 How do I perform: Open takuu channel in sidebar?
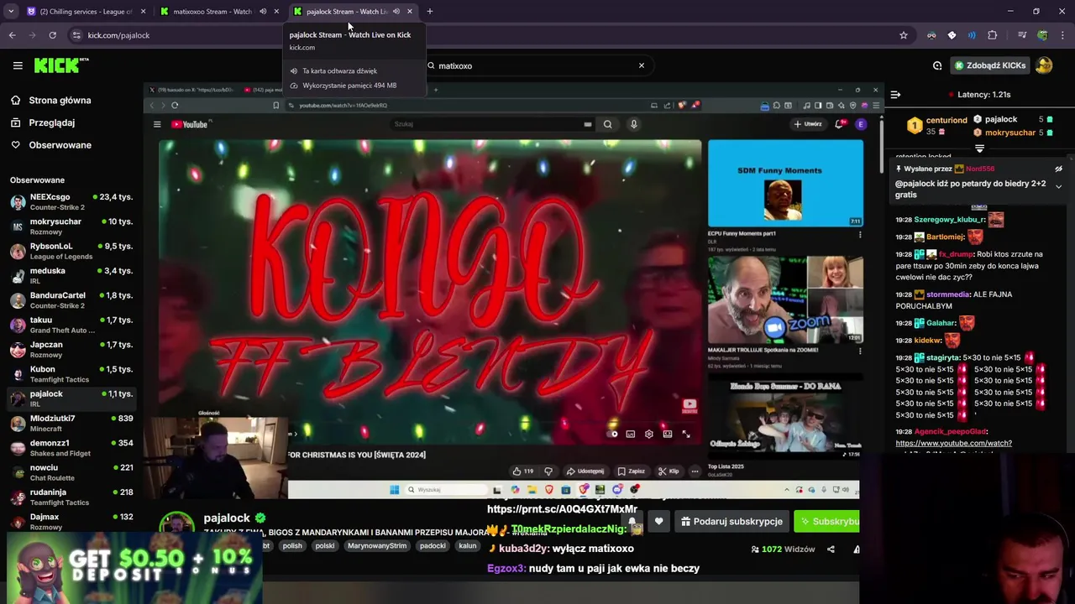pos(71,325)
